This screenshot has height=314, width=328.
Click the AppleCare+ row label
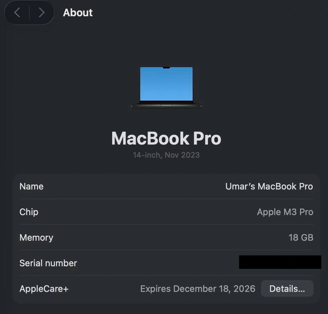coord(44,289)
